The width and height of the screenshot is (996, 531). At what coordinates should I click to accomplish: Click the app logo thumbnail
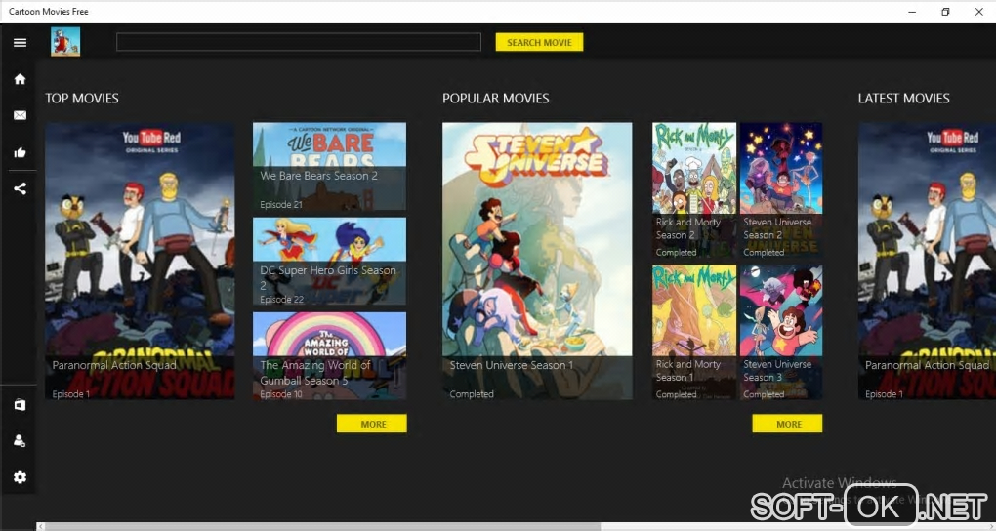tap(65, 42)
